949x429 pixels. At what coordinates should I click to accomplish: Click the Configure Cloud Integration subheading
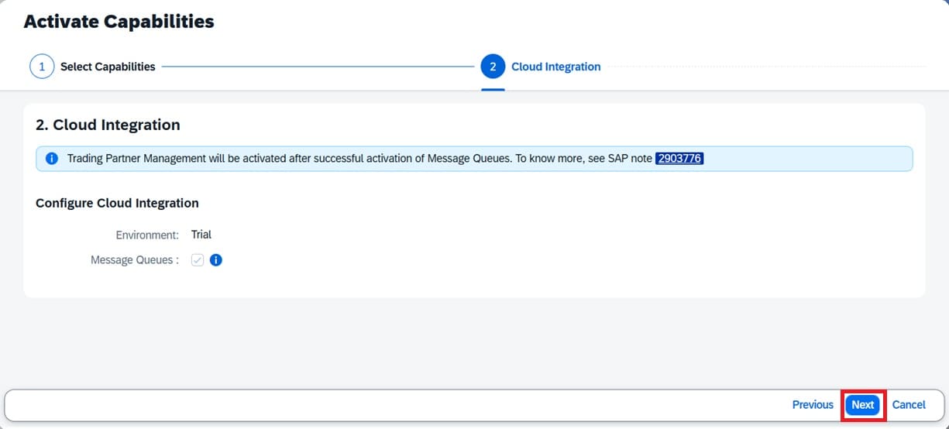(x=117, y=203)
